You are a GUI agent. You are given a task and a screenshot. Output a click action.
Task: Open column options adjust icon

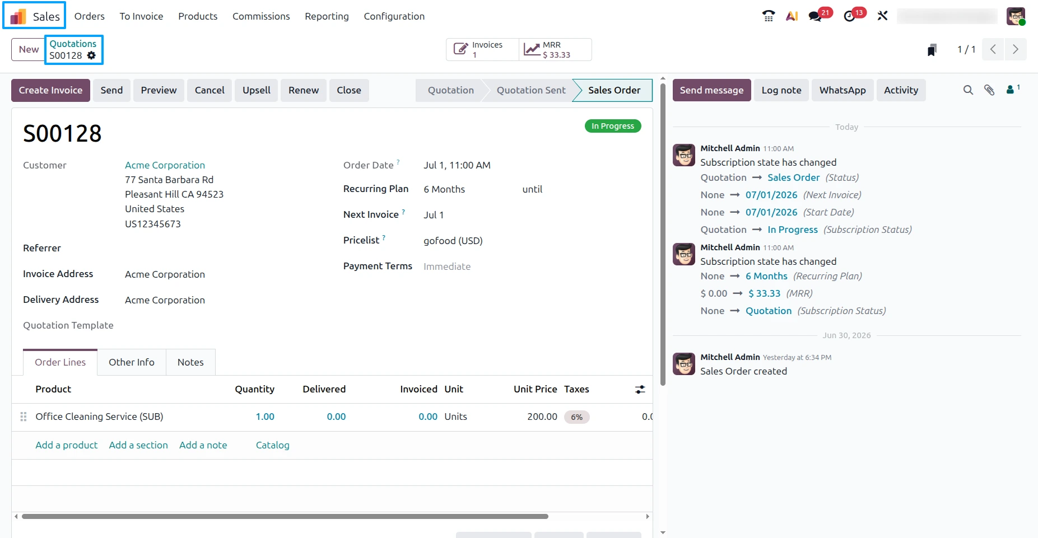tap(640, 390)
